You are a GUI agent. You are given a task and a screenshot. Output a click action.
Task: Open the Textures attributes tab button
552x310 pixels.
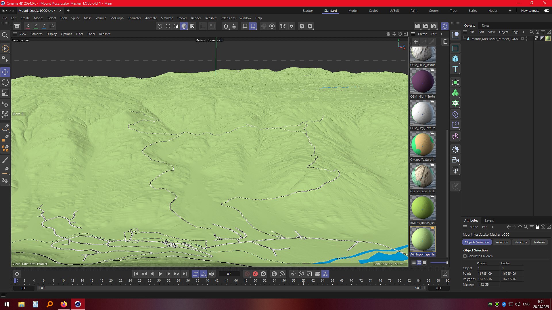coord(539,242)
